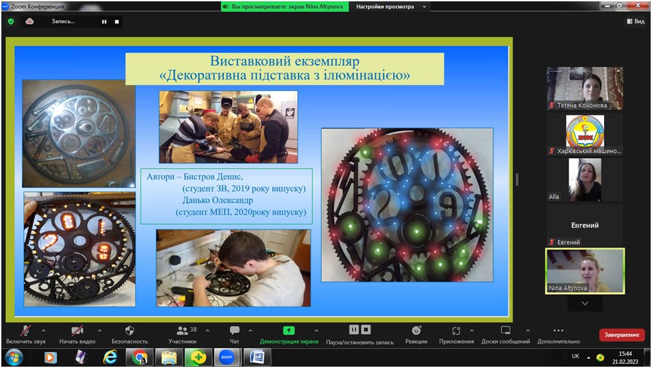Image resolution: width=652 pixels, height=368 pixels.
Task: Select Тетяна Кононова video thumbnail
Action: 585,88
